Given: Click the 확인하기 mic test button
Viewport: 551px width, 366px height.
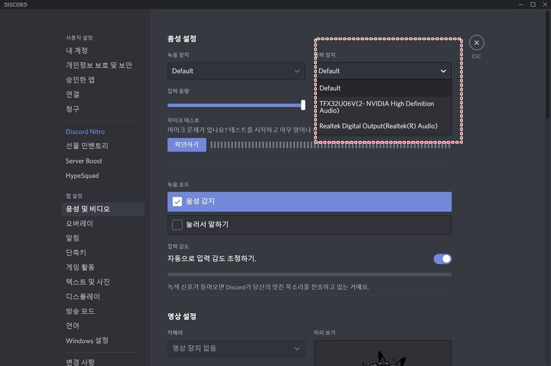Looking at the screenshot, I should (187, 145).
